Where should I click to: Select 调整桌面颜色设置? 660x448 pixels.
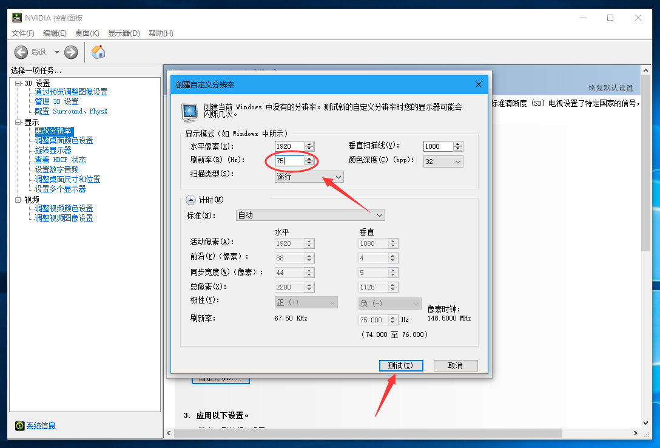[64, 140]
